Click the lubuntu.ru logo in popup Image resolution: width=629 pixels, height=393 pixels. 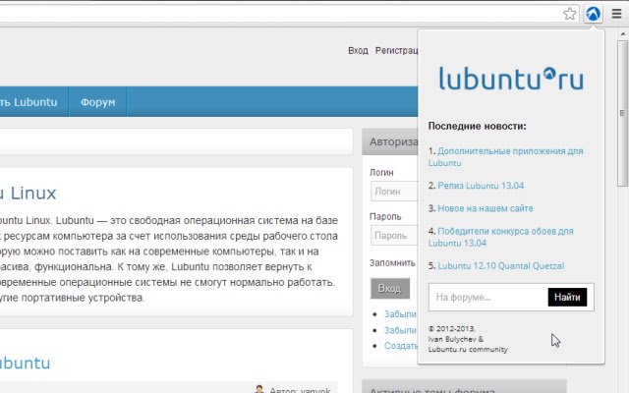(x=511, y=79)
